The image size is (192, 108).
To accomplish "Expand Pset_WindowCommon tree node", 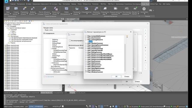I will click(x=86, y=72).
